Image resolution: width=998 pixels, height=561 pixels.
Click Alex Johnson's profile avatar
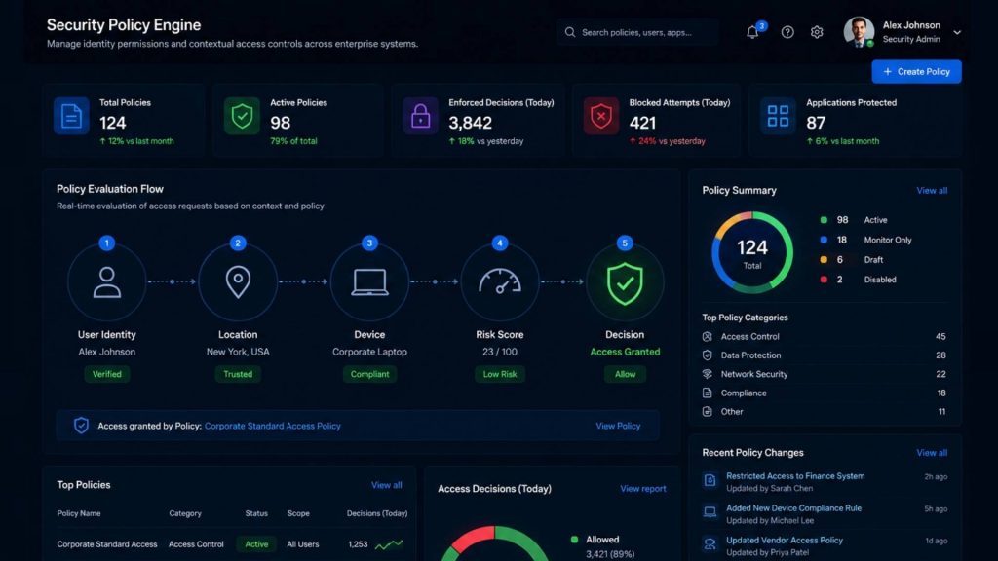point(859,31)
